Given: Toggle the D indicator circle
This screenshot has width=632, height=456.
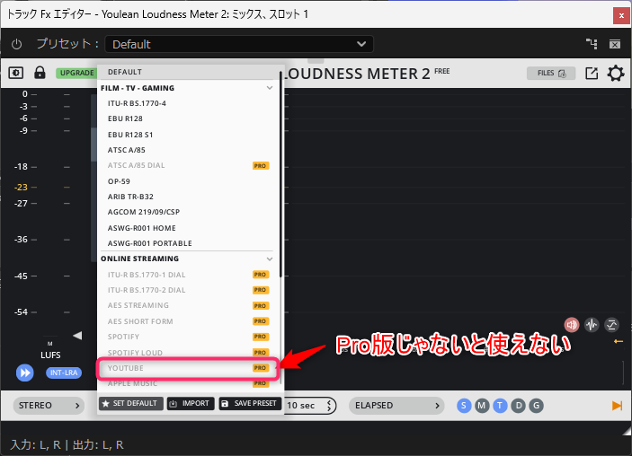Looking at the screenshot, I should tap(519, 406).
